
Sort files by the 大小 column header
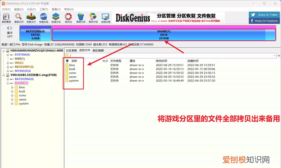[105, 61]
